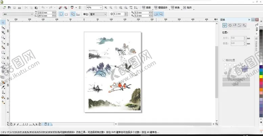The image size is (263, 136).
Task: Select the Crop tool in toolbox
Action: click(3, 32)
